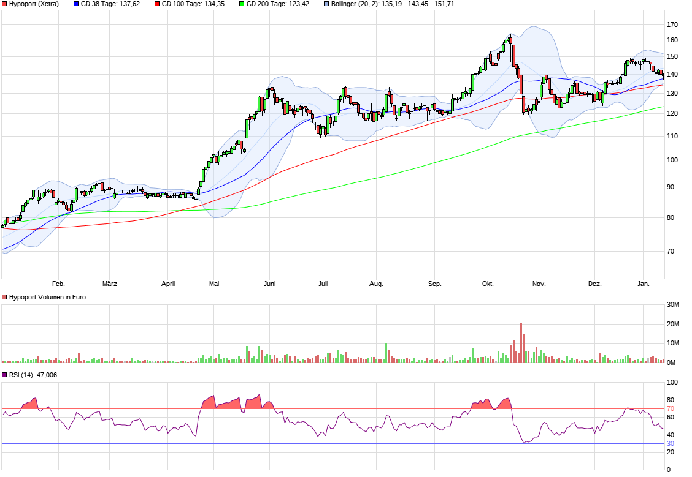Viewport: 692px width, 477px height.
Task: Click the 'März' month axis label
Action: click(x=109, y=284)
